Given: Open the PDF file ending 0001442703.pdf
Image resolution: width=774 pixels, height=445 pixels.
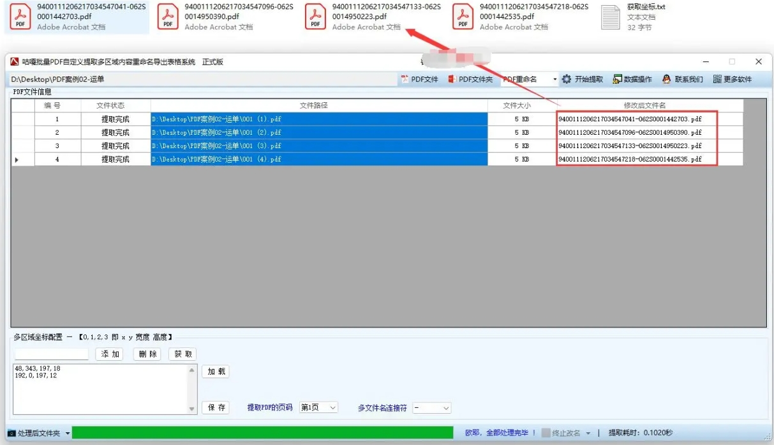Looking at the screenshot, I should coord(77,17).
